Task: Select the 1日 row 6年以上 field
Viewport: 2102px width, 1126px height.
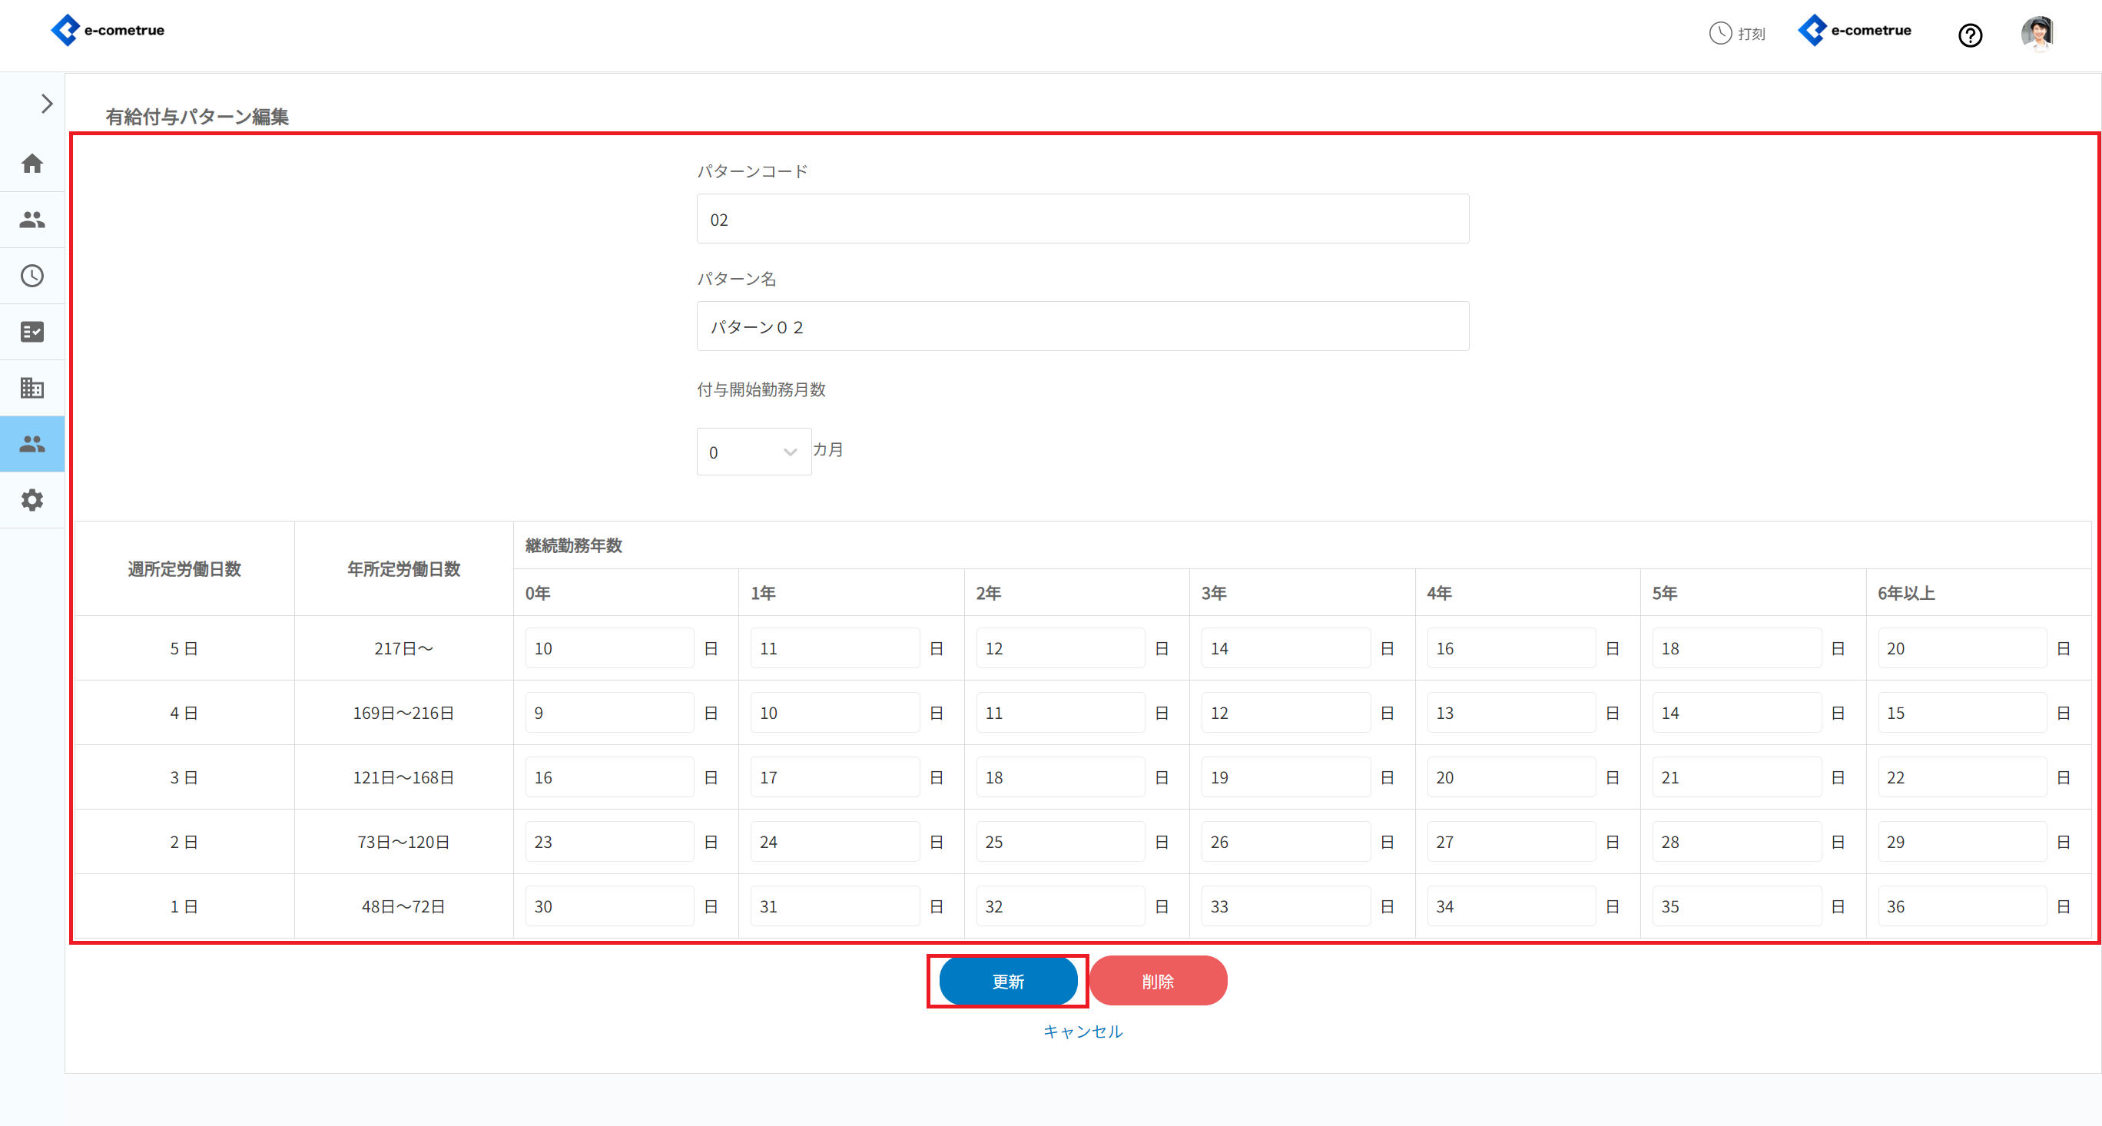Action: coord(1961,906)
